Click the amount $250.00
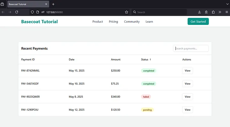230x127 pixels. pos(115,71)
